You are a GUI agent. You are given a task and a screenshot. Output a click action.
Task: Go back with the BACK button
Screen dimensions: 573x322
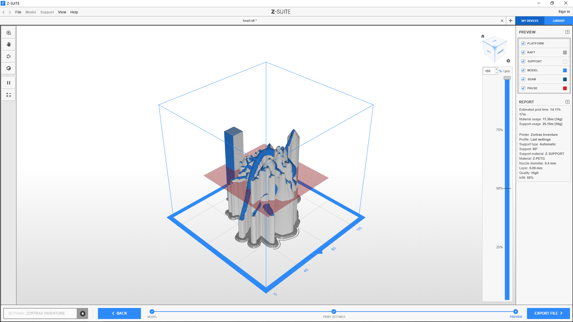119,313
